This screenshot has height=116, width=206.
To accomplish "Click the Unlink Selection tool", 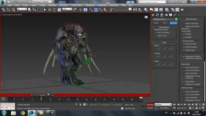I will 8,10.
